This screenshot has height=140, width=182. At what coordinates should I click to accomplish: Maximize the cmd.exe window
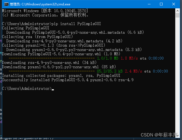click(x=161, y=4)
